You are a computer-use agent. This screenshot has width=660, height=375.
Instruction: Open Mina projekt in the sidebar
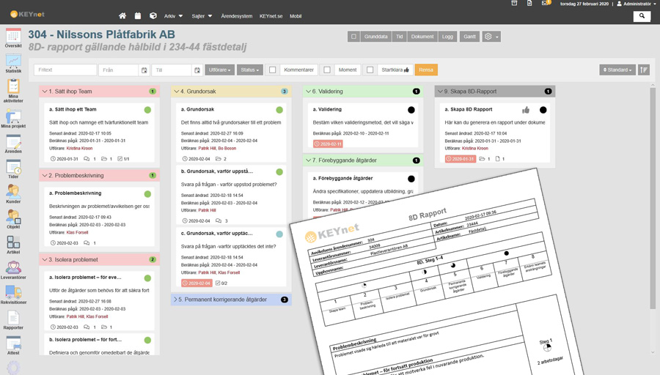click(13, 119)
